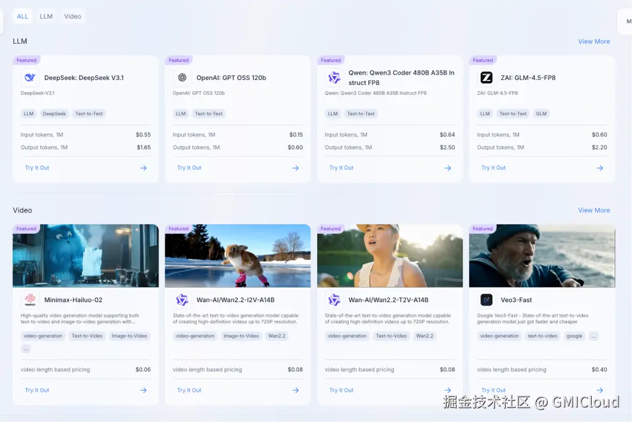632x422 pixels.
Task: Open the bearded sailor Veo3 thumbnail
Action: pyautogui.click(x=542, y=255)
